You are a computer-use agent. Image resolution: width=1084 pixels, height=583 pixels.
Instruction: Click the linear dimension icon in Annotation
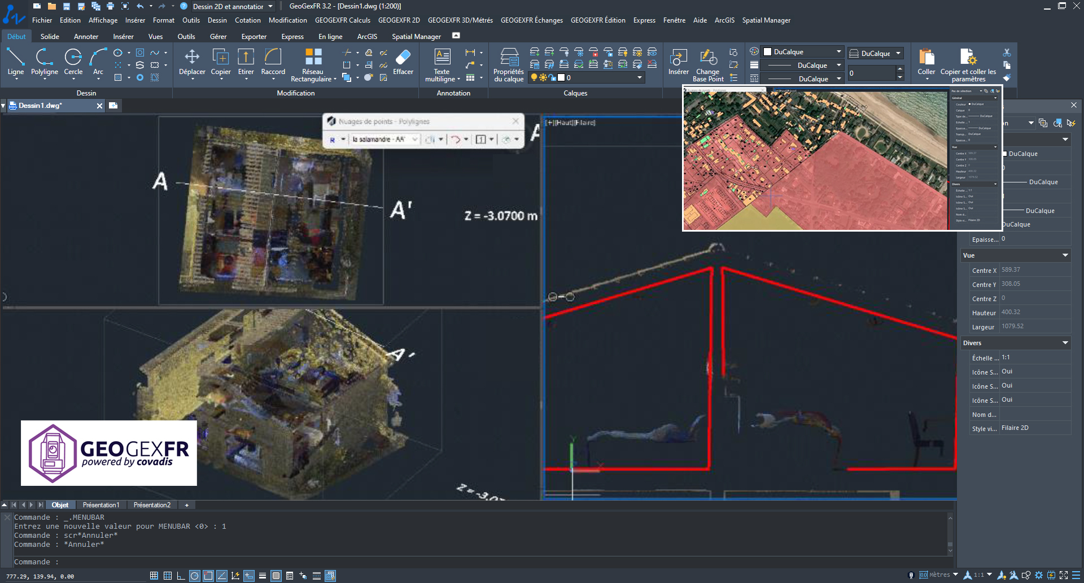(x=470, y=53)
